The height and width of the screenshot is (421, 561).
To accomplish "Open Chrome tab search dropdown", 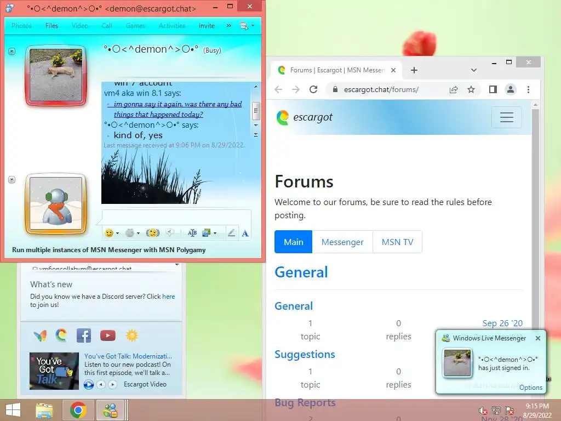I will point(474,70).
